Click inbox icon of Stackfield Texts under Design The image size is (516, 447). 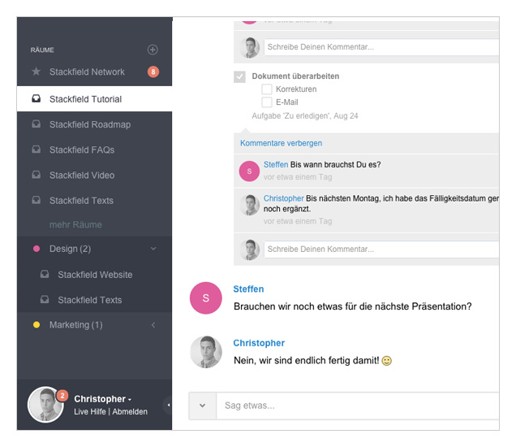click(45, 300)
